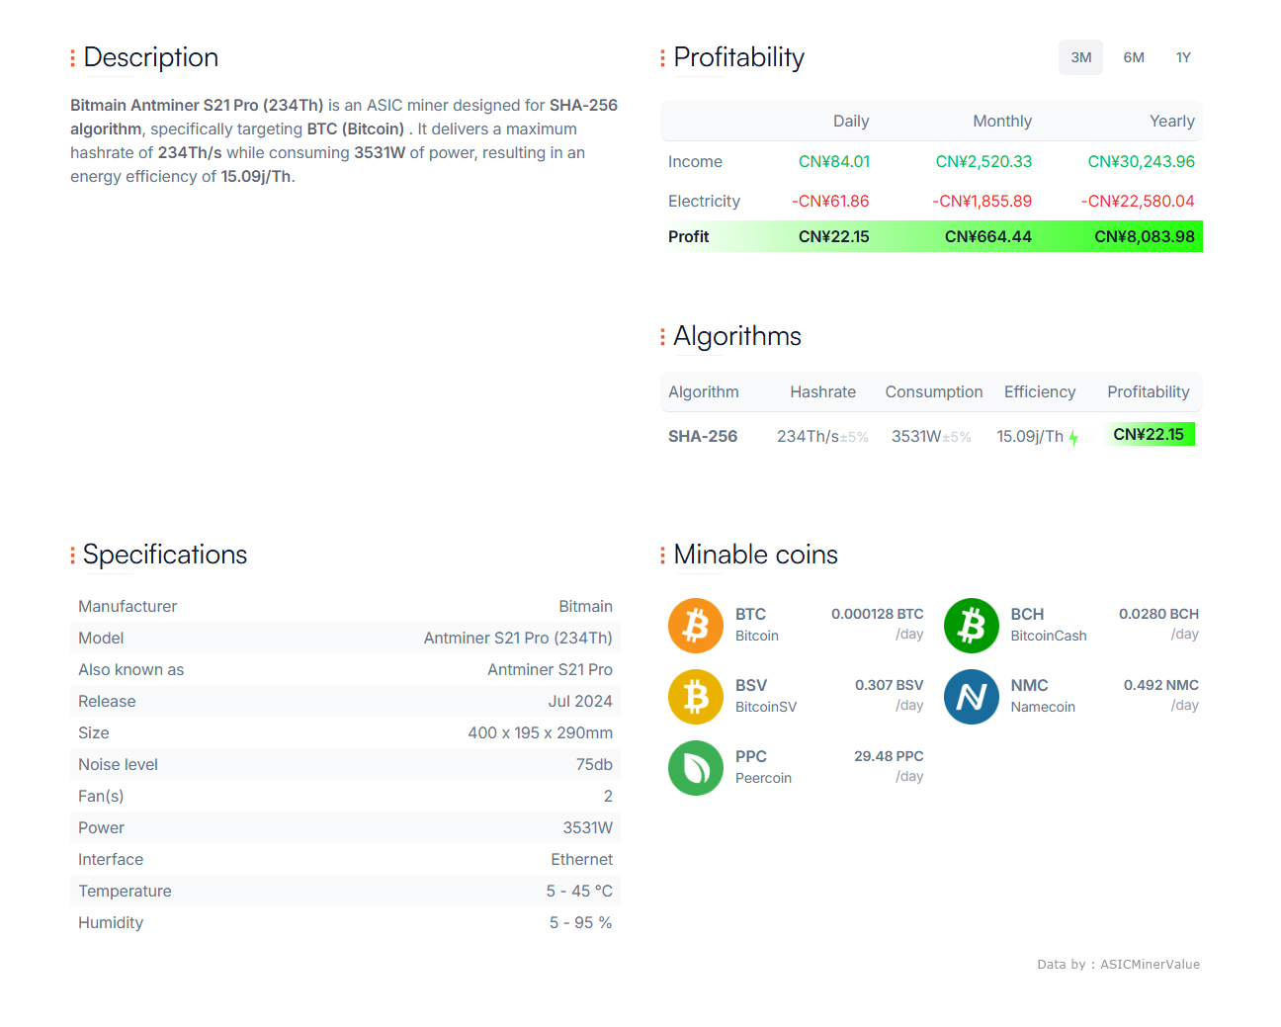The width and height of the screenshot is (1281, 1027).
Task: Click the Efficiency column header
Action: [1040, 391]
